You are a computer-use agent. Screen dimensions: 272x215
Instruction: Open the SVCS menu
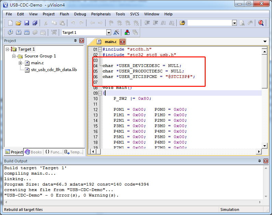tap(134, 14)
